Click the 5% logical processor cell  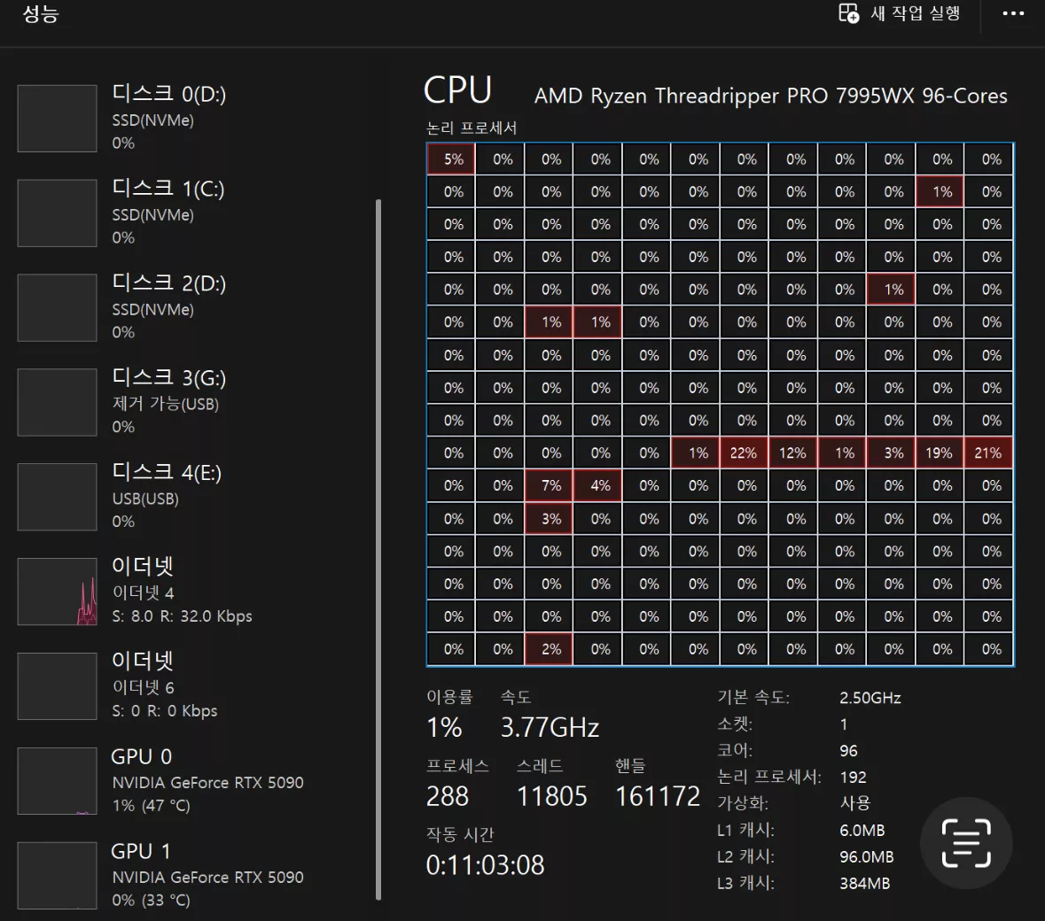[x=451, y=159]
